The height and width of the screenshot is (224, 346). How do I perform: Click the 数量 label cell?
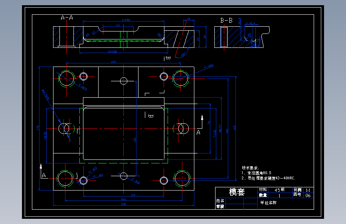[263, 195]
